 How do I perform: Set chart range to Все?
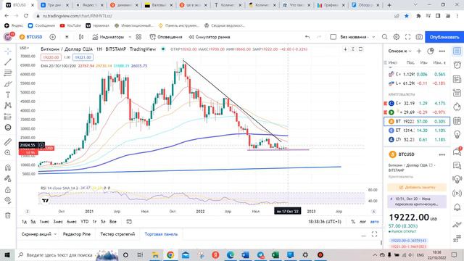113,221
